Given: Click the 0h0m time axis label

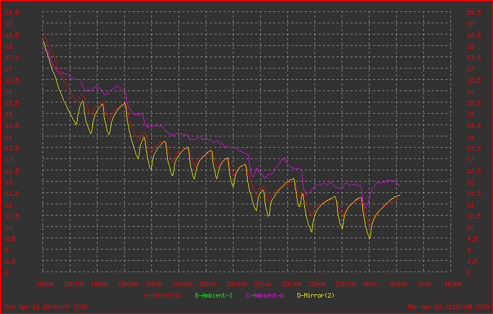Looking at the screenshot, I should (x=369, y=284).
